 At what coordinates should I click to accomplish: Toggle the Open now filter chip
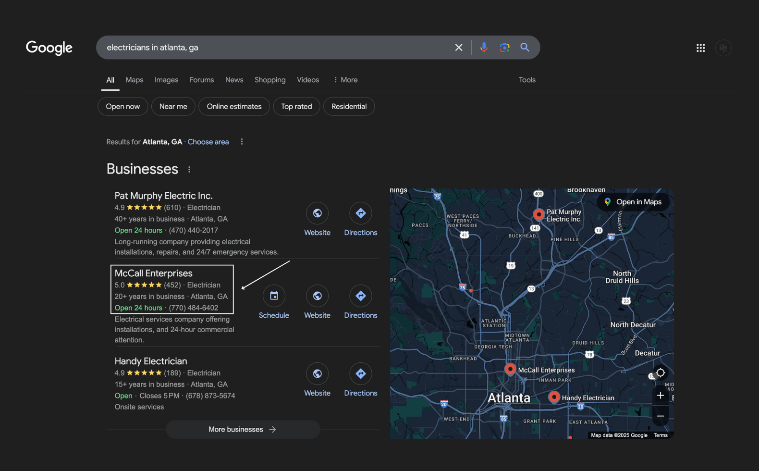(123, 107)
